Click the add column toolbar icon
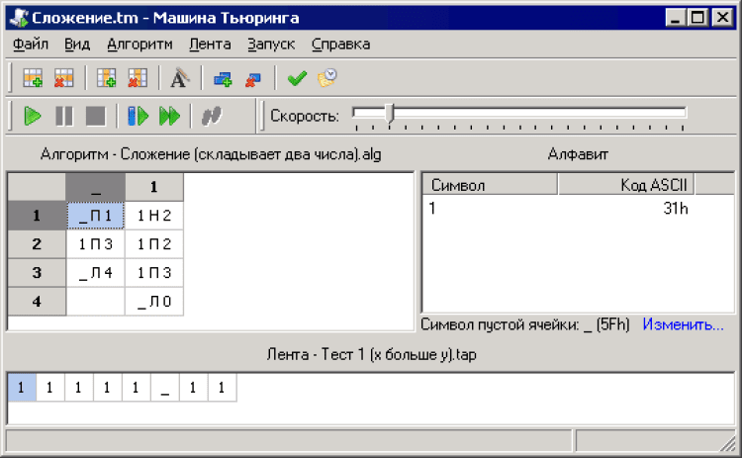Screen dimensions: 742x458 (x=107, y=78)
